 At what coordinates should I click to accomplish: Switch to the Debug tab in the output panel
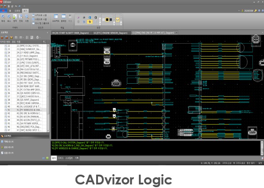click(x=61, y=158)
